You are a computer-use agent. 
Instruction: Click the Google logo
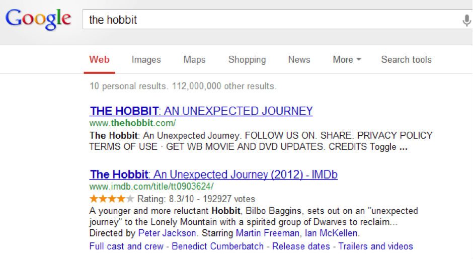point(38,20)
